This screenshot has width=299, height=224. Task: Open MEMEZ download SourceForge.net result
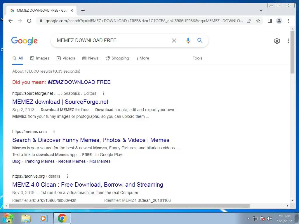(x=60, y=102)
